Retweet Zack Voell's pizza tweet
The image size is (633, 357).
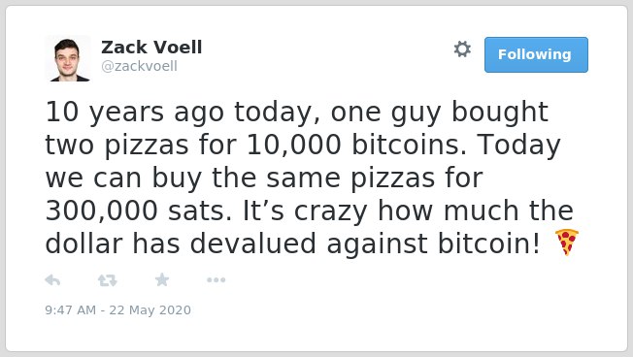(x=108, y=280)
